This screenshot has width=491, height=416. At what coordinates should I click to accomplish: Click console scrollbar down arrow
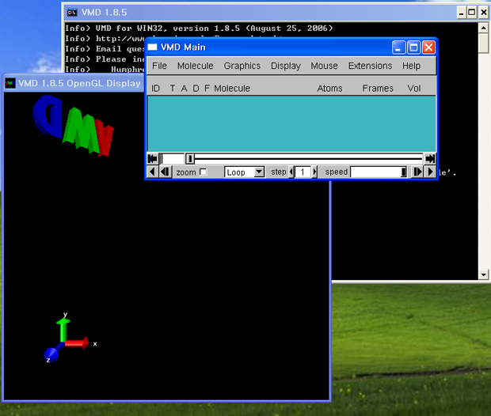(x=484, y=274)
